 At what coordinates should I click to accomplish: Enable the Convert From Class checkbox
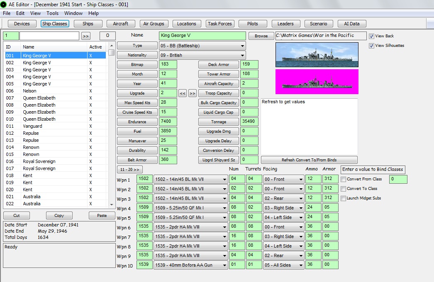[x=344, y=179]
